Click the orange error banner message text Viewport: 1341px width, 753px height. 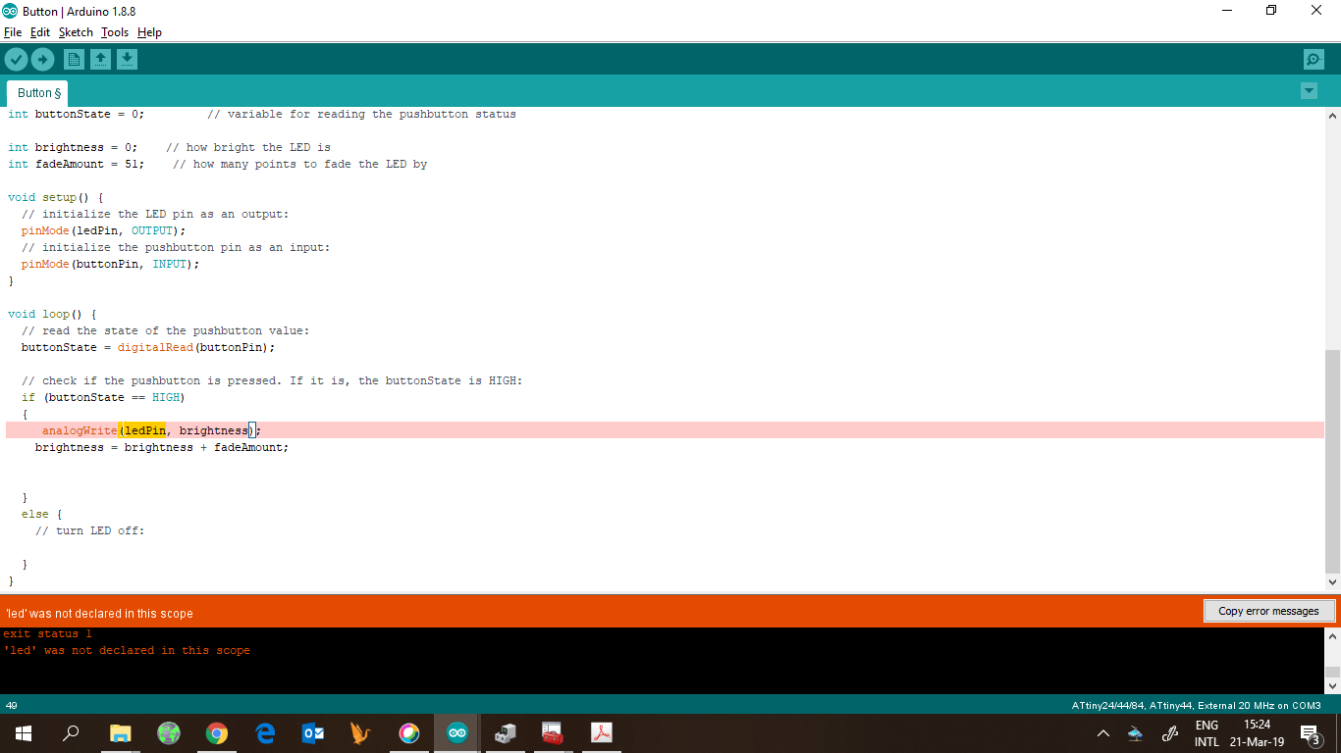coord(99,613)
